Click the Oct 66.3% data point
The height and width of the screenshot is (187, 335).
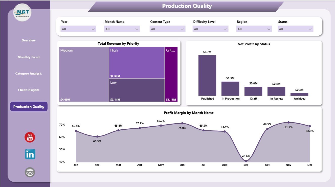[267, 129]
